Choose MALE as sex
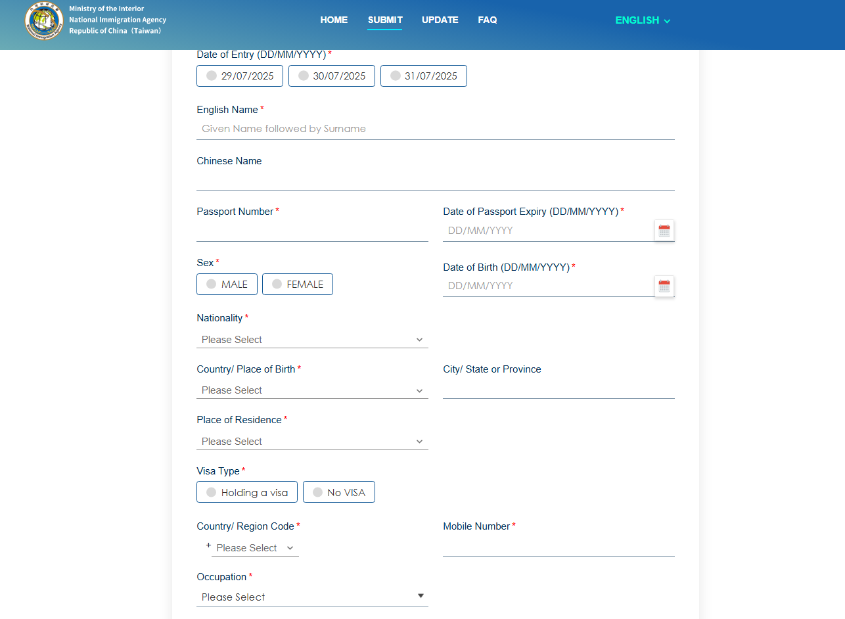 point(227,285)
